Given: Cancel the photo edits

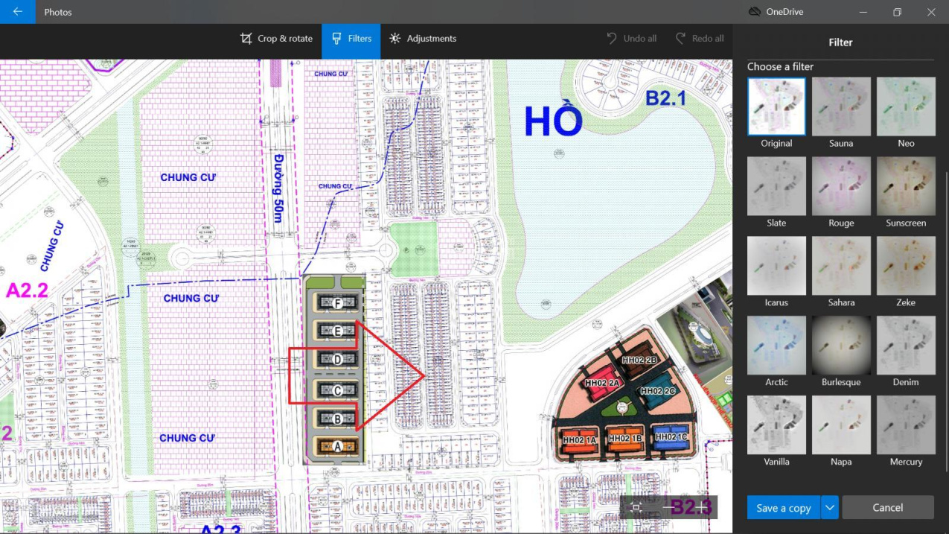Looking at the screenshot, I should tap(887, 508).
